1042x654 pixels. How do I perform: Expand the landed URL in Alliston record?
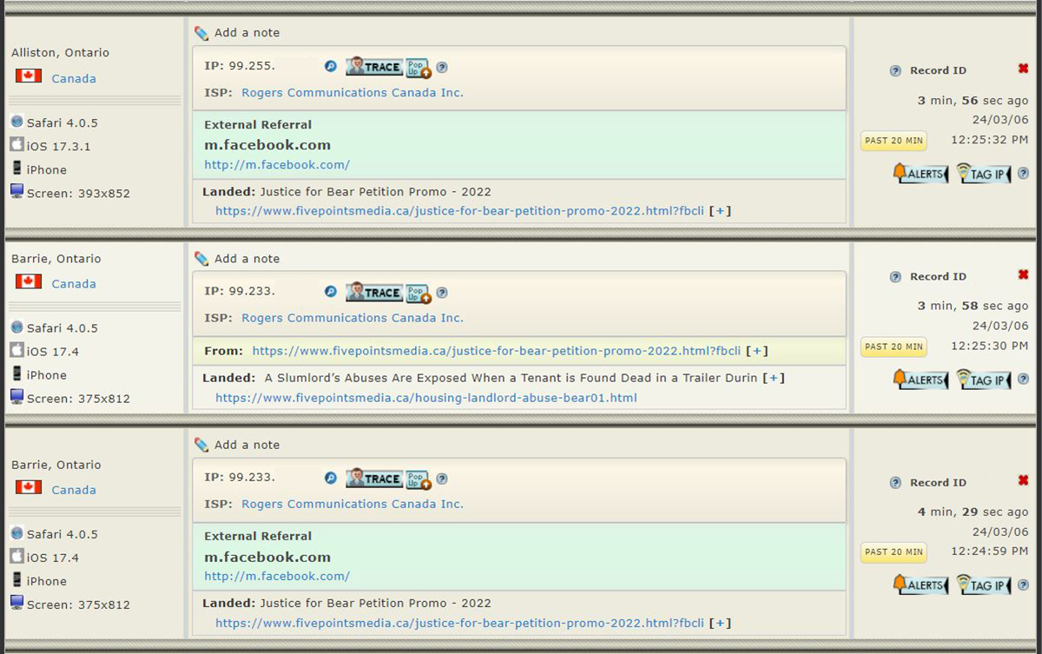720,211
